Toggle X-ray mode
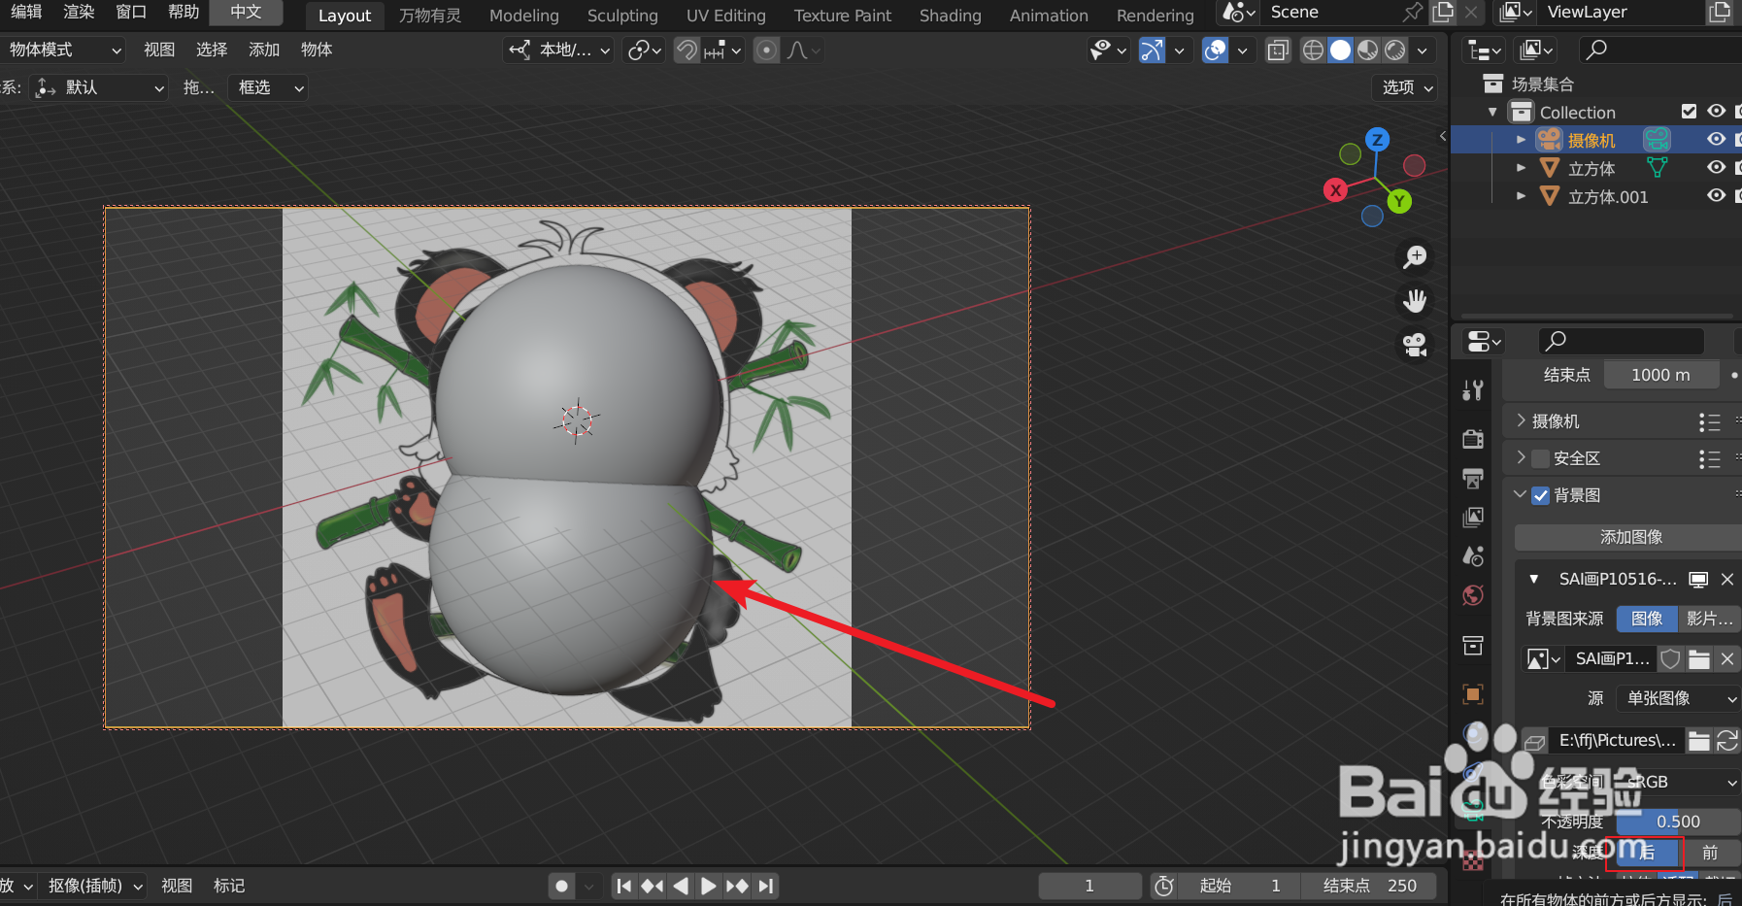 [x=1278, y=50]
